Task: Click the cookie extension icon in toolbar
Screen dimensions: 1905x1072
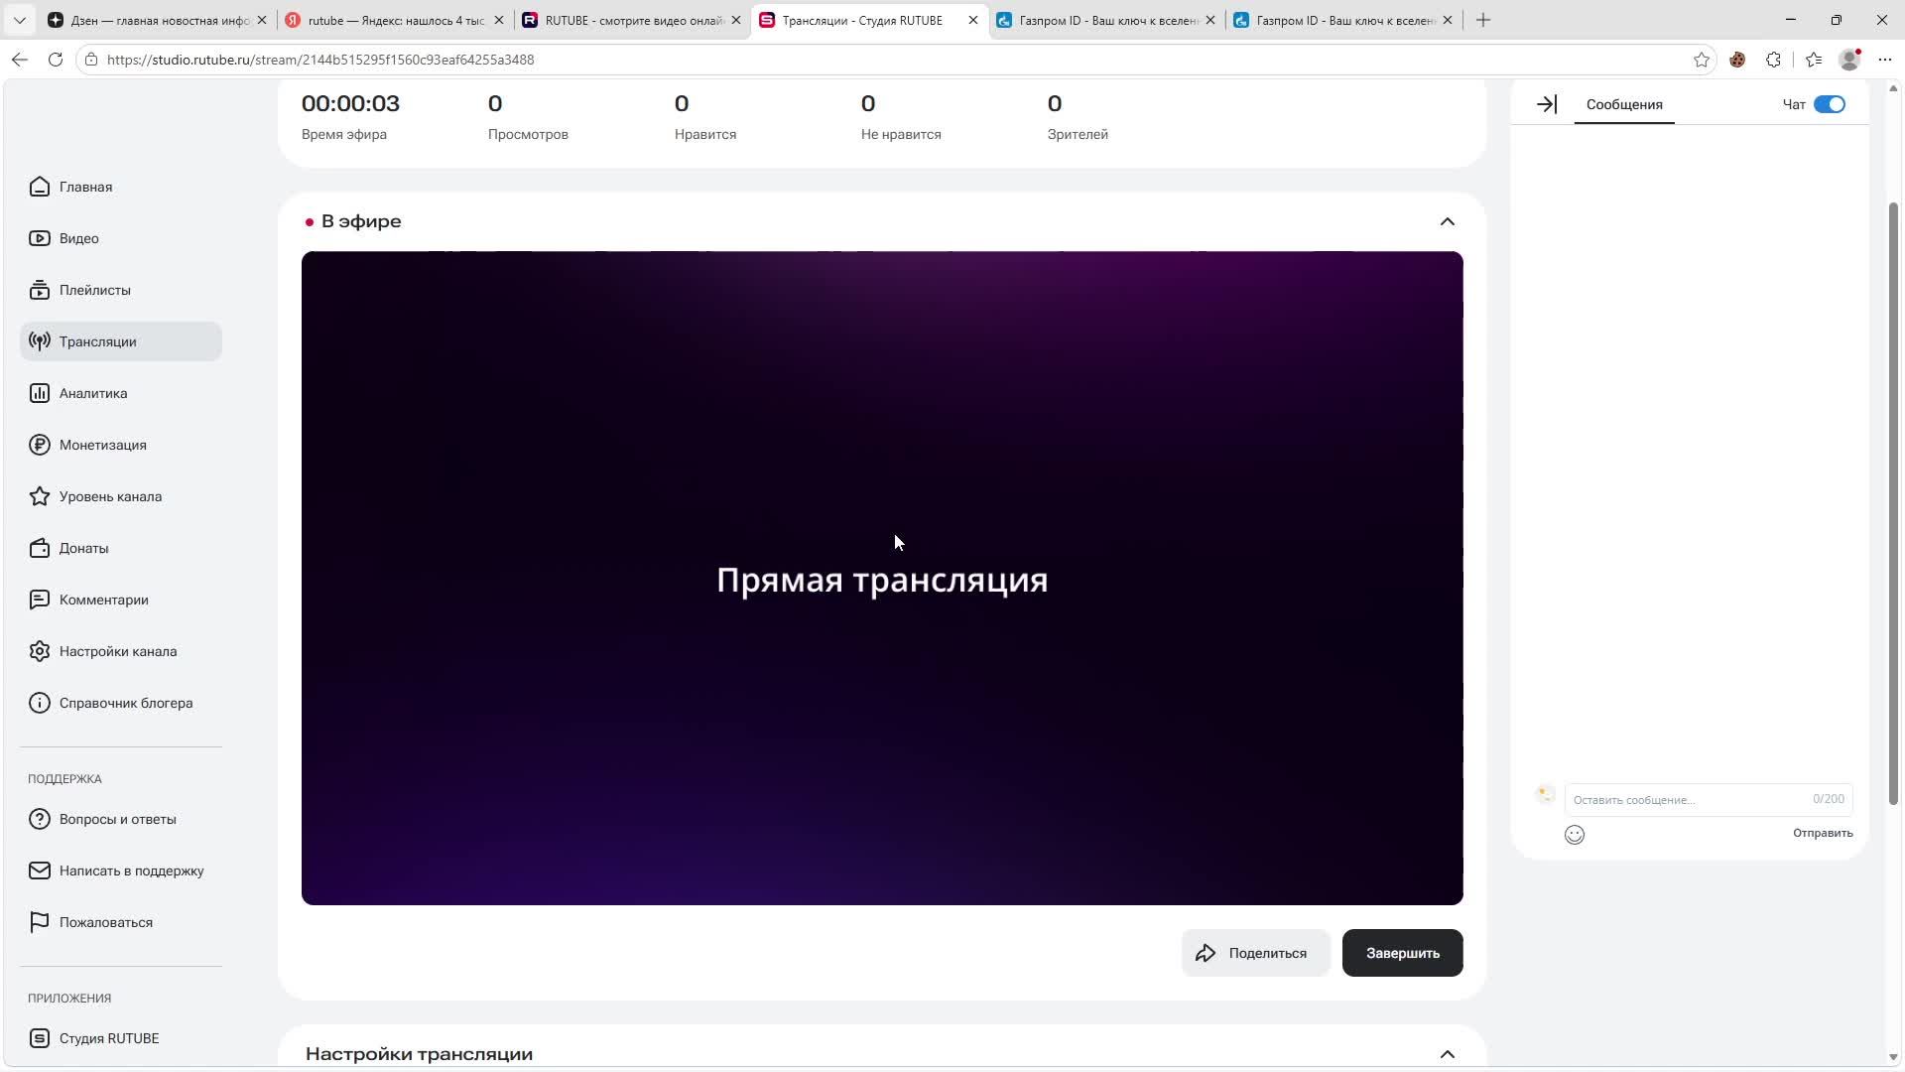Action: 1737,60
